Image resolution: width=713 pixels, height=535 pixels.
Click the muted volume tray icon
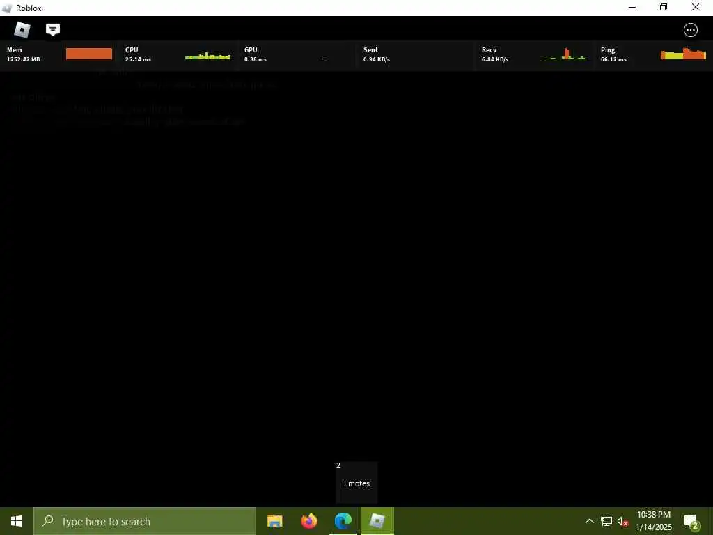click(623, 521)
